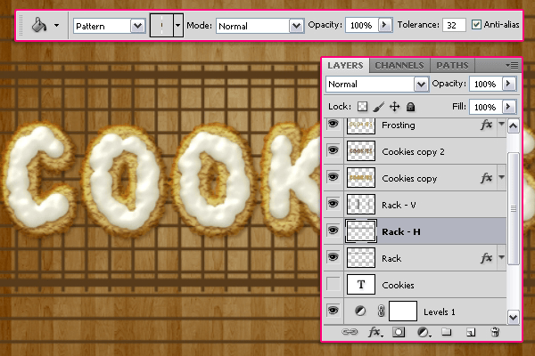535x356 pixels.
Task: Enable lock position for the layer
Action: [x=394, y=107]
